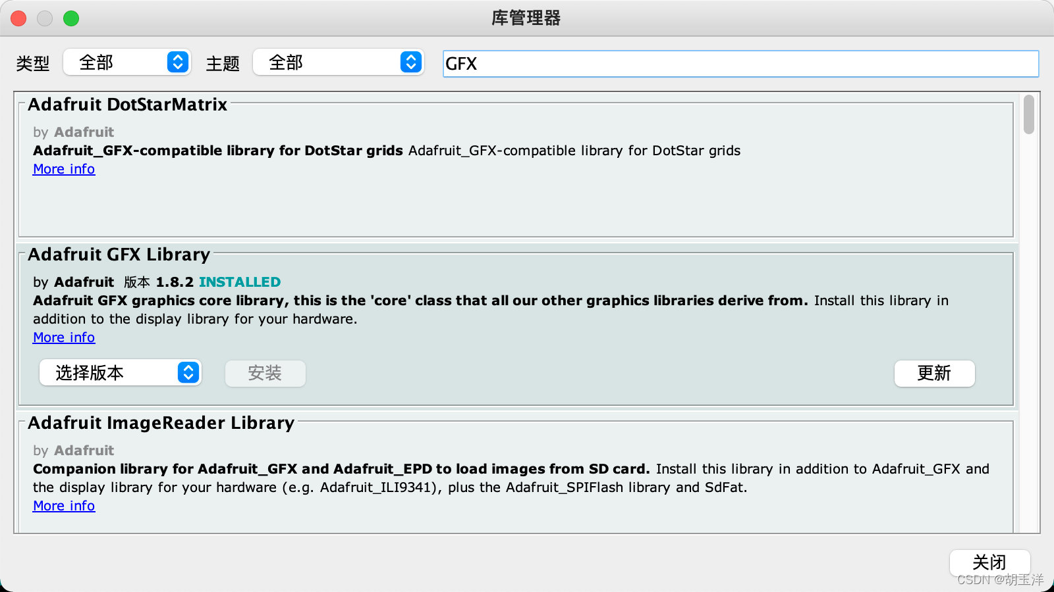Viewport: 1054px width, 592px height.
Task: Open the 类型 (type) dropdown
Action: pos(127,62)
